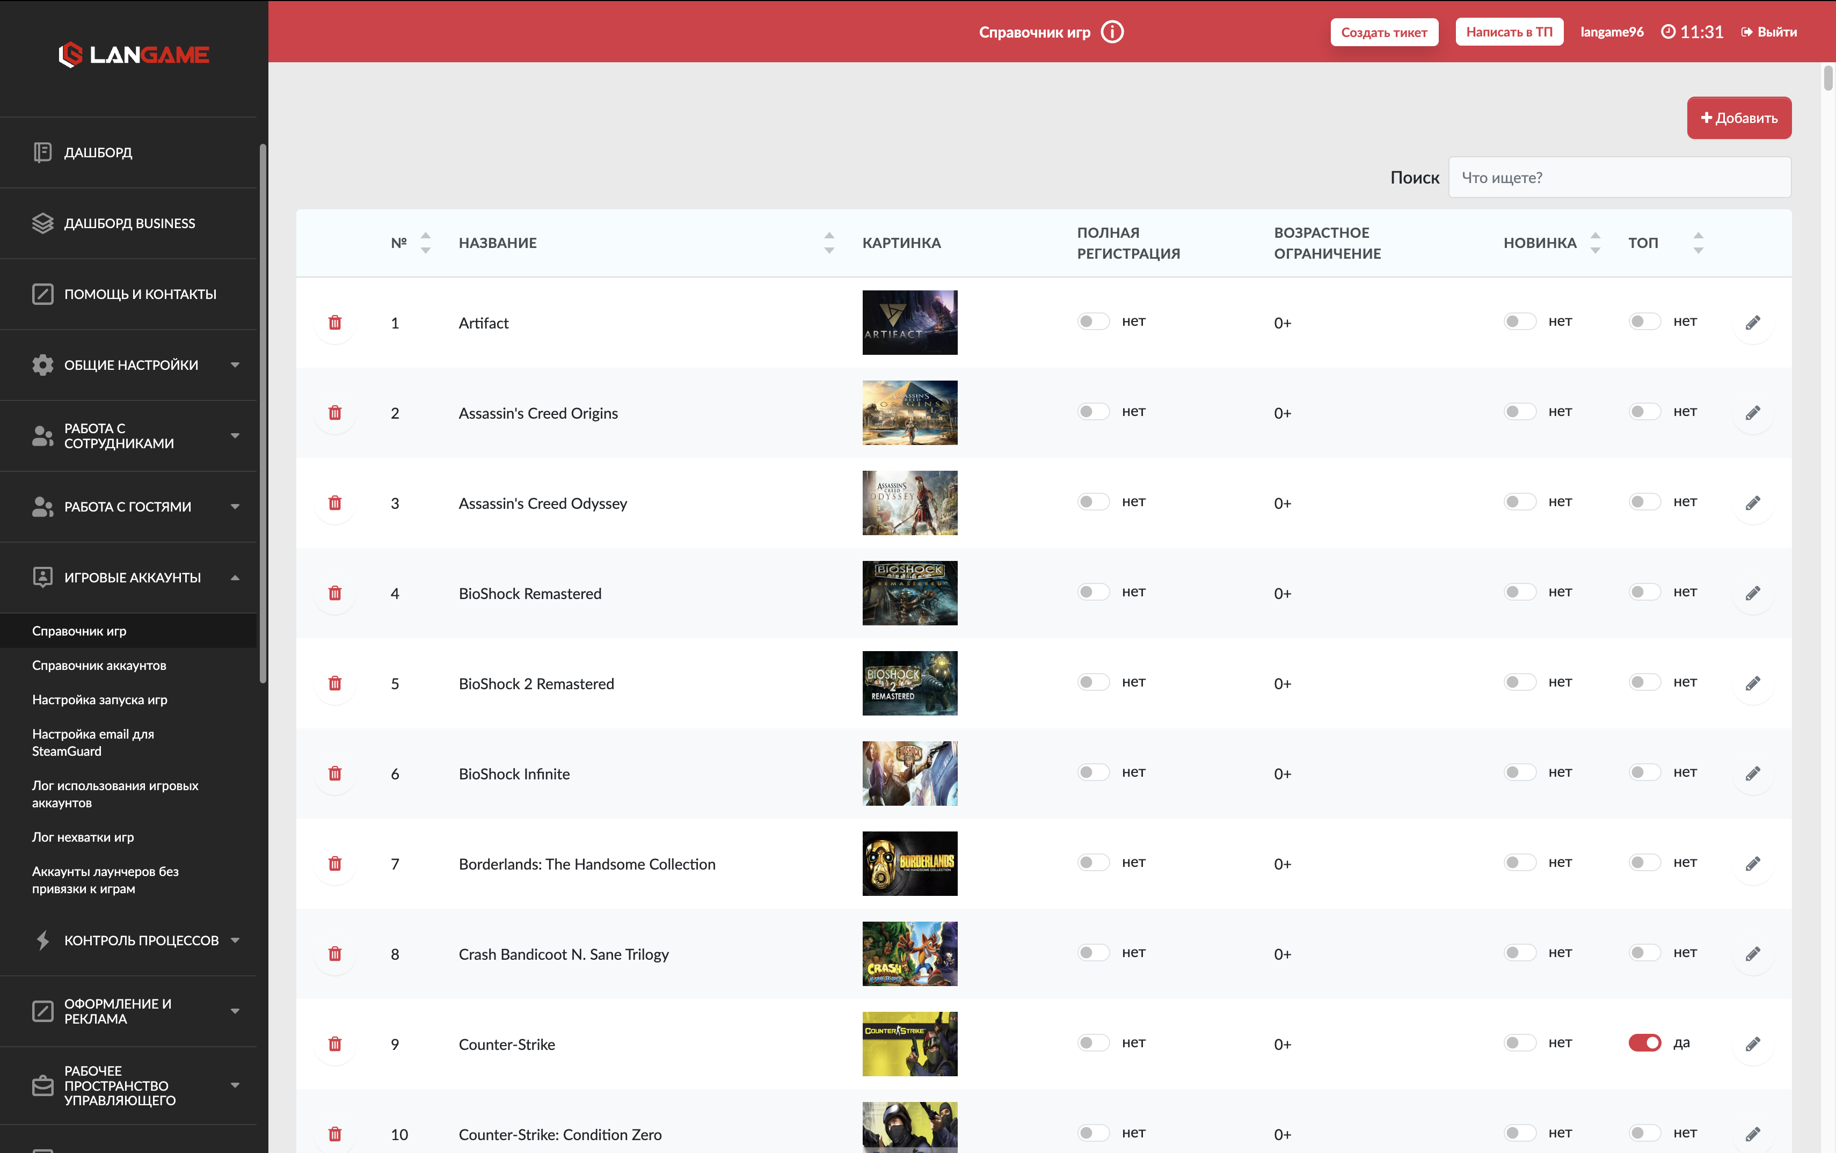
Task: Click the Добавить button
Action: click(1738, 118)
